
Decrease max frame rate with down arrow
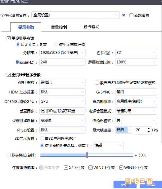(x=149, y=132)
